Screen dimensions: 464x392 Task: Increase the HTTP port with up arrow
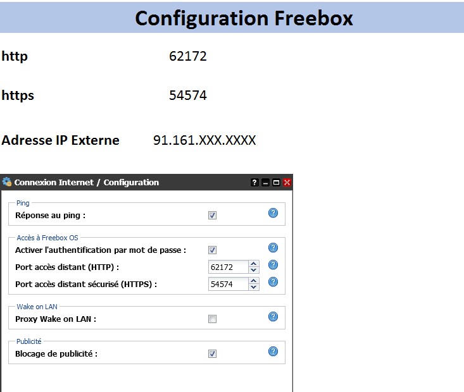(254, 264)
